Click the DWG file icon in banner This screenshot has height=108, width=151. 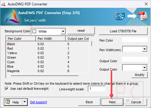[120, 16]
